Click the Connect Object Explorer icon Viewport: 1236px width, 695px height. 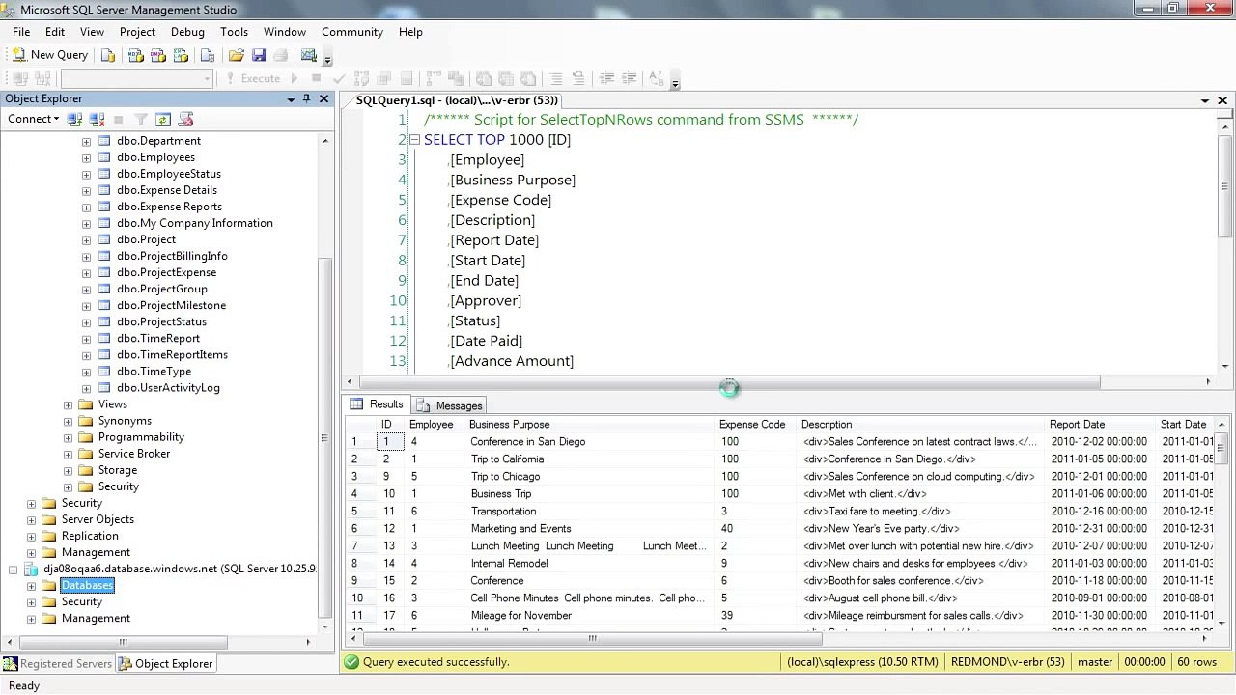click(75, 119)
